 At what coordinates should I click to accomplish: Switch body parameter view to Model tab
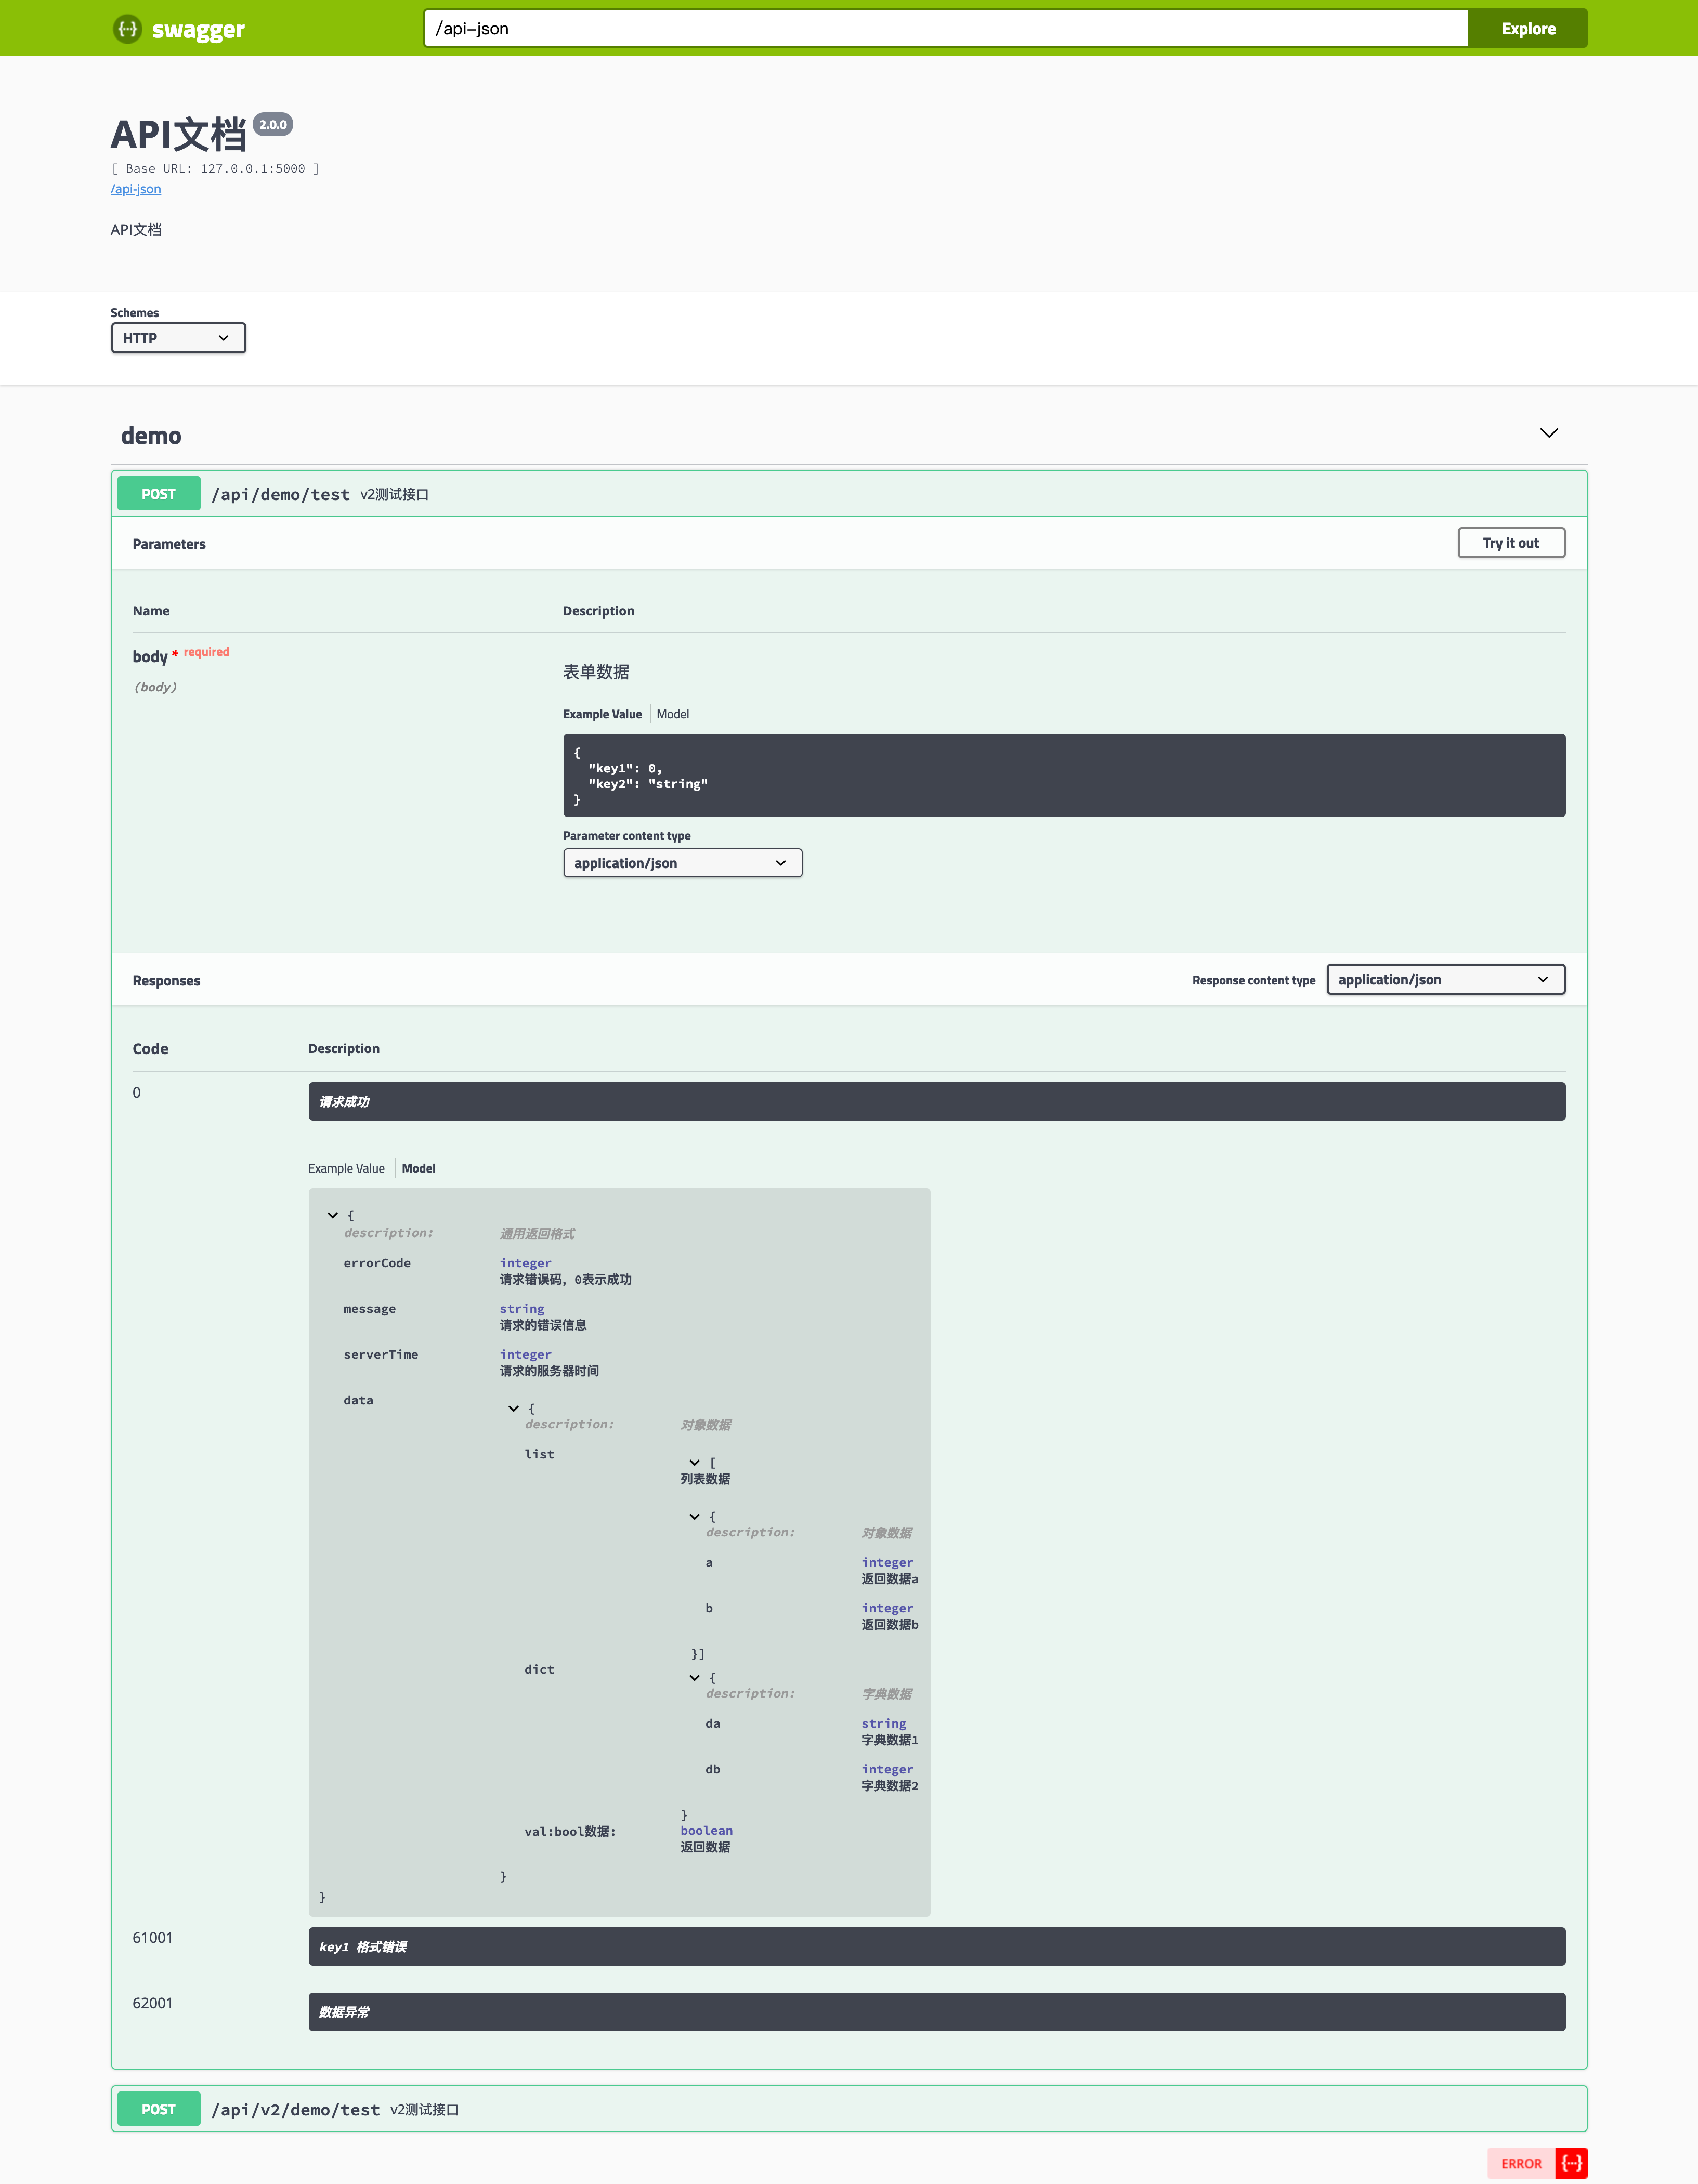tap(672, 714)
